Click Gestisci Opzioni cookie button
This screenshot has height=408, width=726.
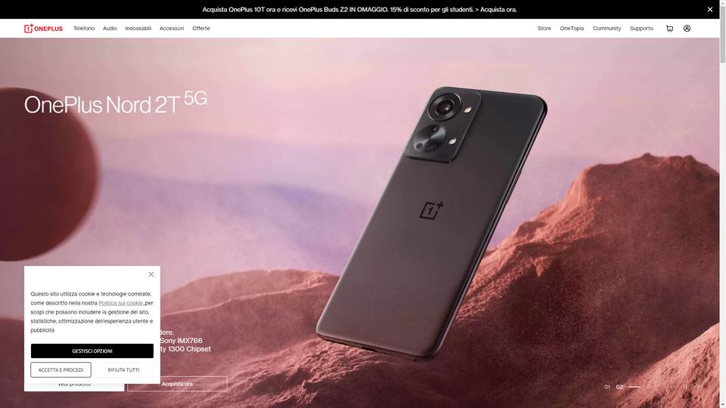[92, 351]
